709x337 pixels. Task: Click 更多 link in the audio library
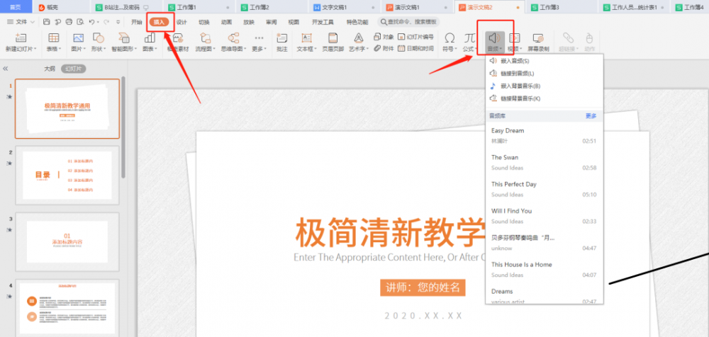coord(591,116)
